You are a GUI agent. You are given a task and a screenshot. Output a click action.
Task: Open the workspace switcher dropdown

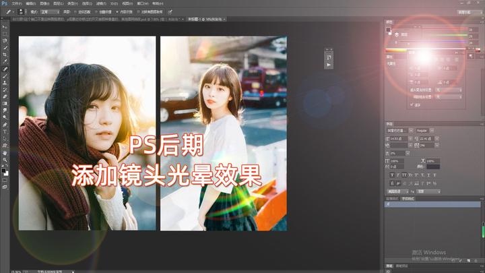pyautogui.click(x=470, y=12)
